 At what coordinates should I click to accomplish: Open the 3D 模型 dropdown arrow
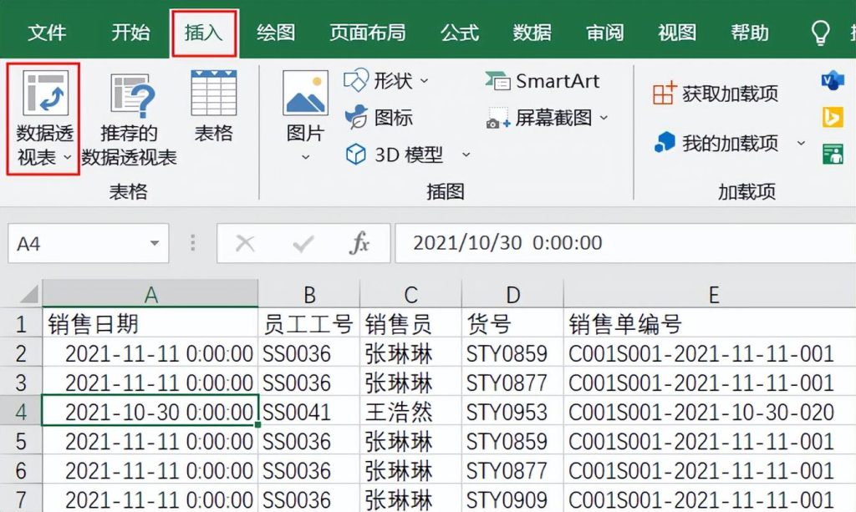pyautogui.click(x=466, y=155)
